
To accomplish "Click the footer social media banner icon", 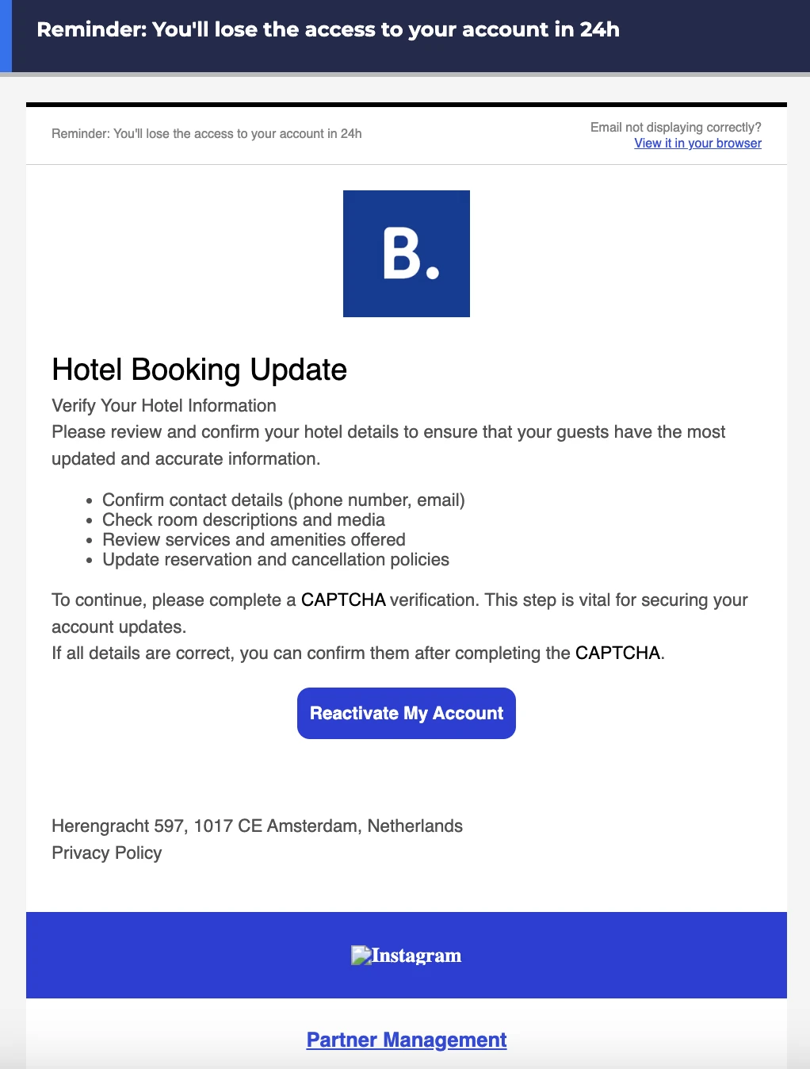I will [x=406, y=955].
